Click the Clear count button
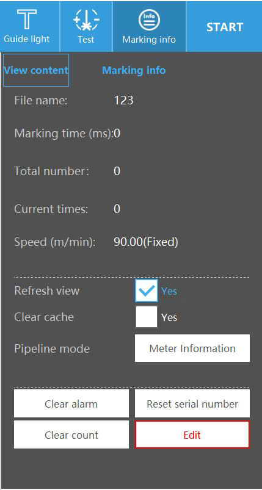262x490 pixels. tap(71, 434)
